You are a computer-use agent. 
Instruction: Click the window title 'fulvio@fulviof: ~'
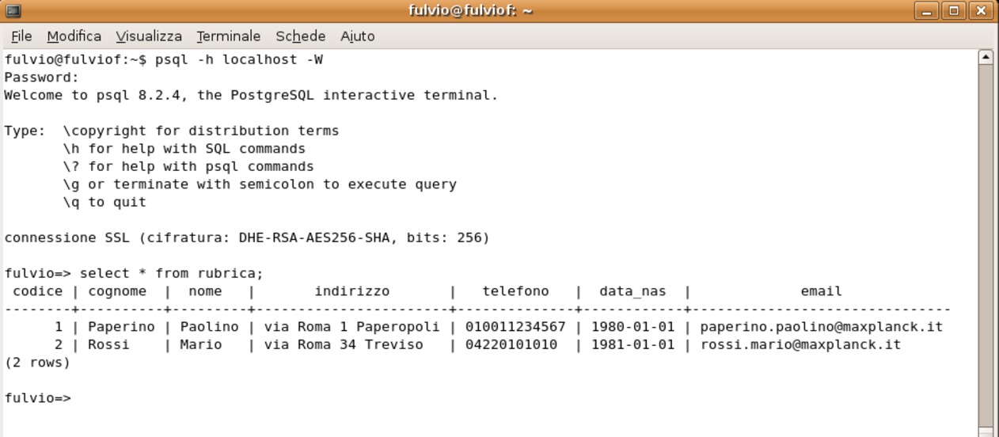point(470,11)
